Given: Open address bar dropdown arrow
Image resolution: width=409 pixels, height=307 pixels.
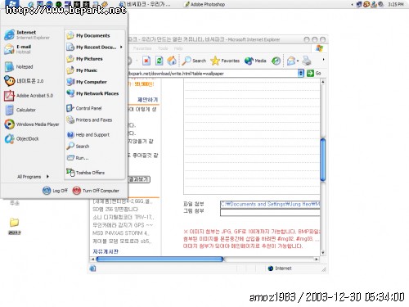Looking at the screenshot, I should [300, 73].
